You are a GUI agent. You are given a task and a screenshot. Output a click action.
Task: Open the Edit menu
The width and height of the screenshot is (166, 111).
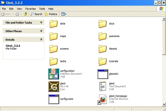tap(11, 9)
